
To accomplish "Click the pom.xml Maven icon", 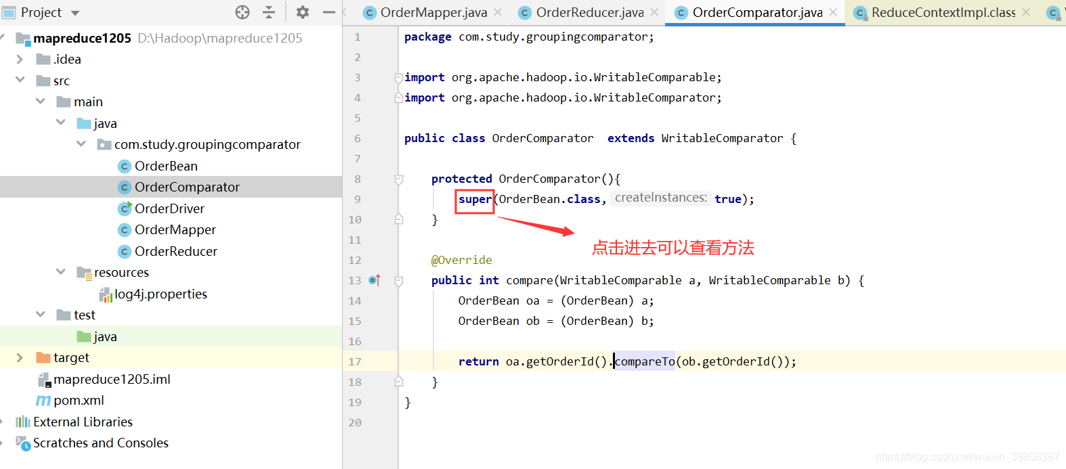I will [43, 401].
